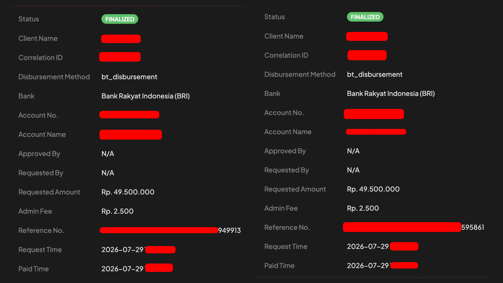The width and height of the screenshot is (503, 283).
Task: Click left panel Paid Time date value
Action: point(122,269)
